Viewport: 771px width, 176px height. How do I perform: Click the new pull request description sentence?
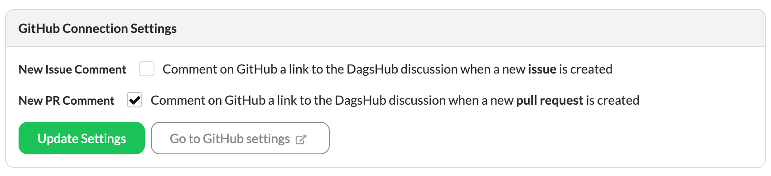pyautogui.click(x=395, y=100)
